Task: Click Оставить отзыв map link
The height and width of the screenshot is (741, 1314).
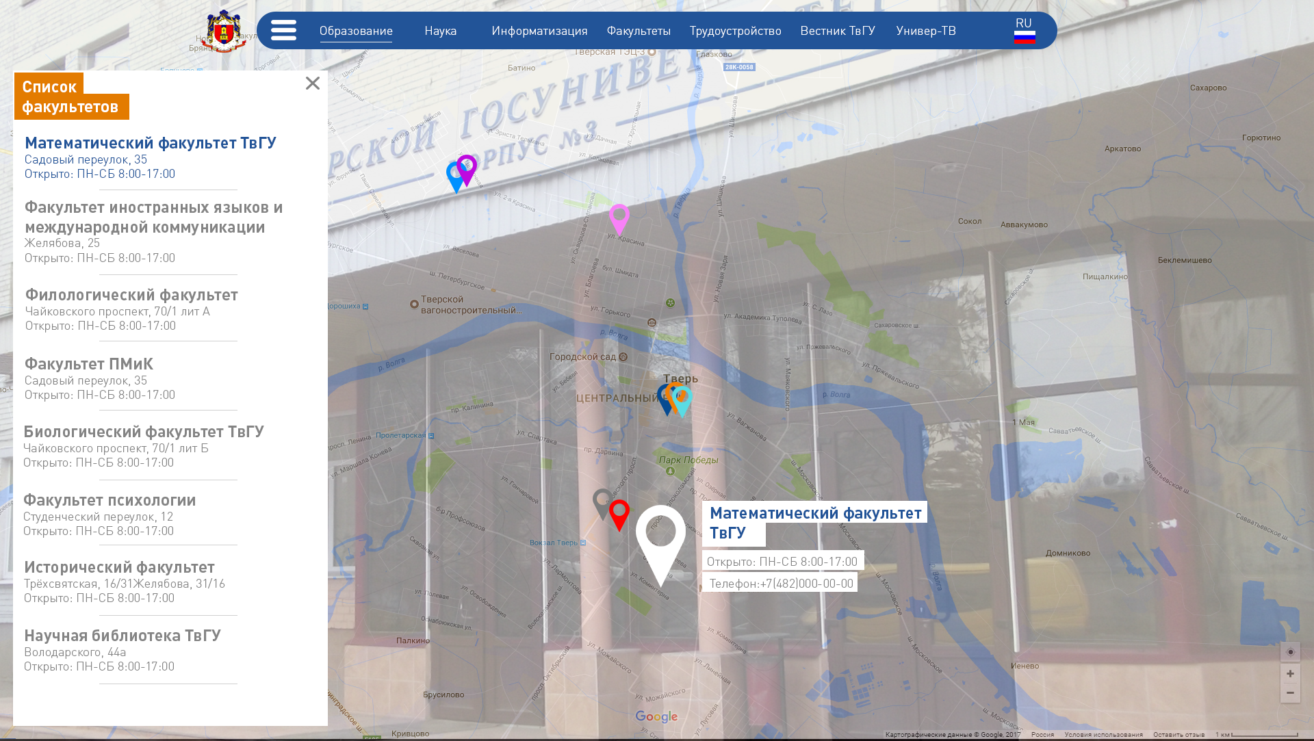Action: click(1178, 735)
